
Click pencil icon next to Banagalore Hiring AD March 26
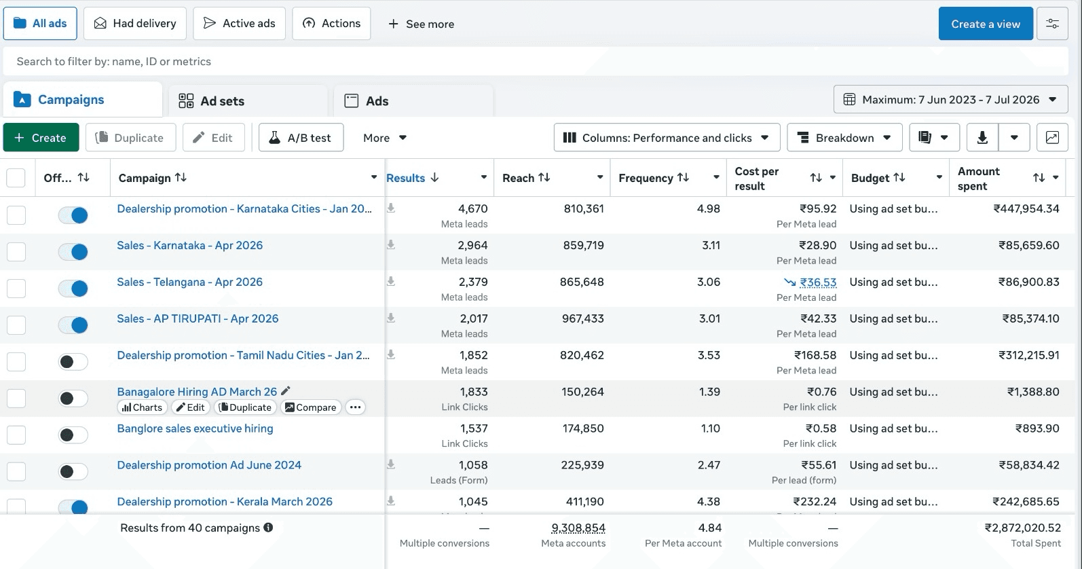coord(286,391)
